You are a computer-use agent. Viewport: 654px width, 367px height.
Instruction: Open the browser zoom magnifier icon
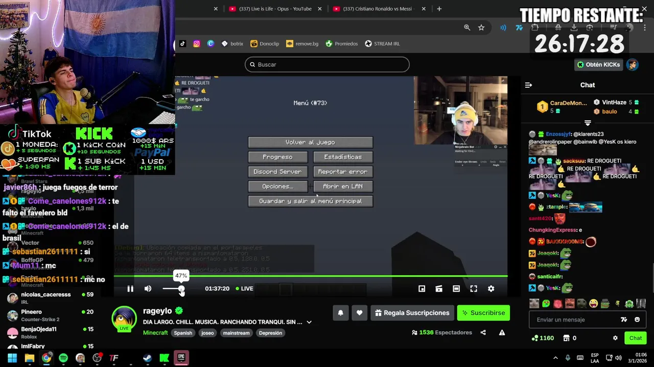[x=467, y=28]
